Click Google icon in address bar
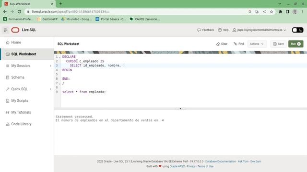 (x=250, y=11)
